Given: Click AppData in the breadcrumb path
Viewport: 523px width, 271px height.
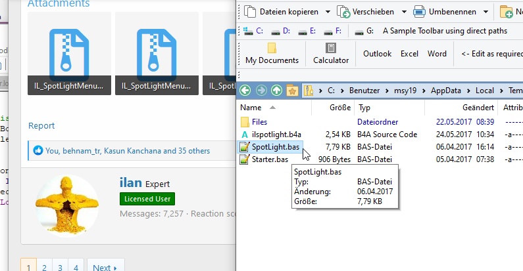Looking at the screenshot, I should coord(445,91).
